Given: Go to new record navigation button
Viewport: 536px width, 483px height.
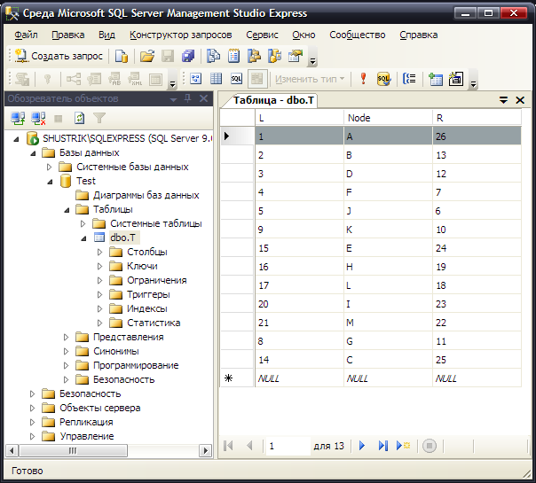Looking at the screenshot, I should [404, 446].
